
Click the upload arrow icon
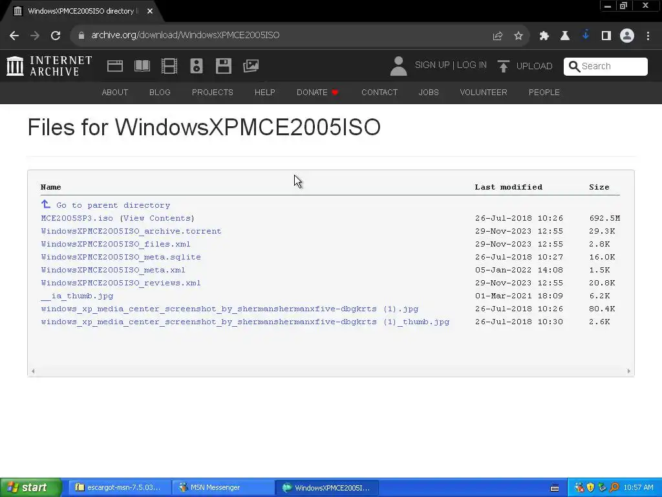point(503,66)
